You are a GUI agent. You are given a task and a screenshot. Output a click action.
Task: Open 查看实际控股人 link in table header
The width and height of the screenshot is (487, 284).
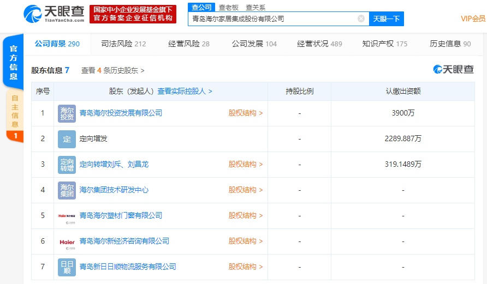click(185, 92)
